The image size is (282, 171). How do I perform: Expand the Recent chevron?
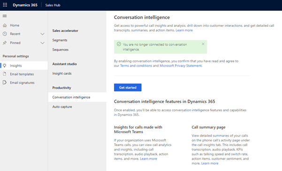[42, 34]
